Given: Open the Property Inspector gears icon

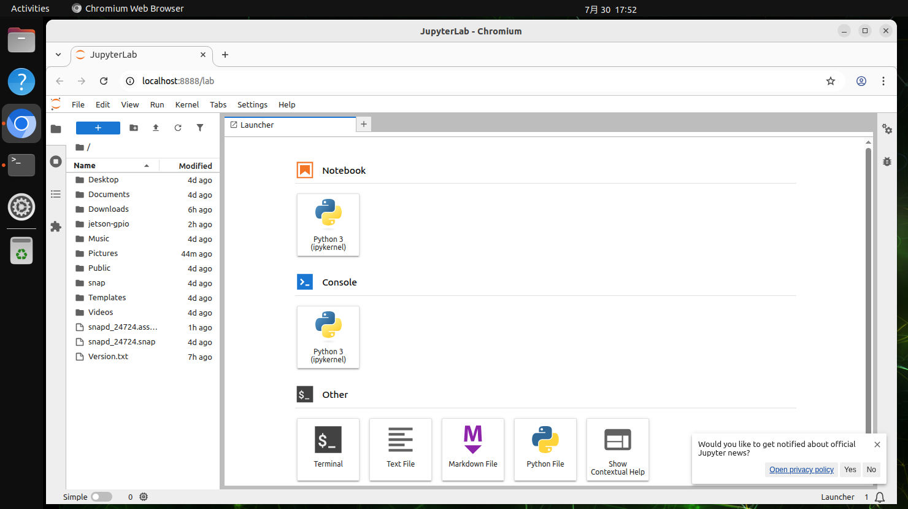Looking at the screenshot, I should click(887, 129).
